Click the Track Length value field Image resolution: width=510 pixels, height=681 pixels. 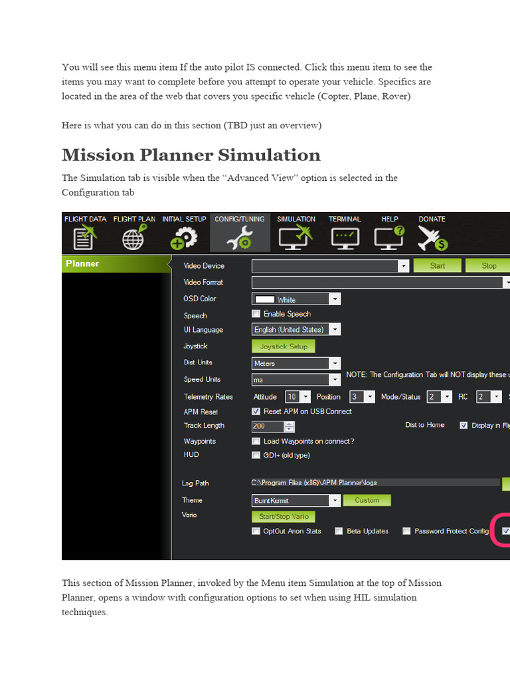268,426
